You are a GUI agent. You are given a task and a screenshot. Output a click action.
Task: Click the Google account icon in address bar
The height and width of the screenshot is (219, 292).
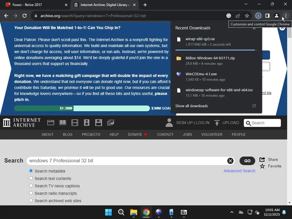click(x=228, y=16)
